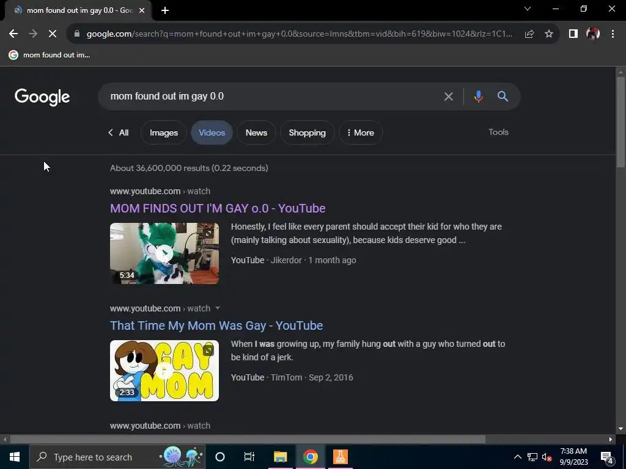
Task: Submit search with the magnifying glass icon
Action: (x=503, y=96)
